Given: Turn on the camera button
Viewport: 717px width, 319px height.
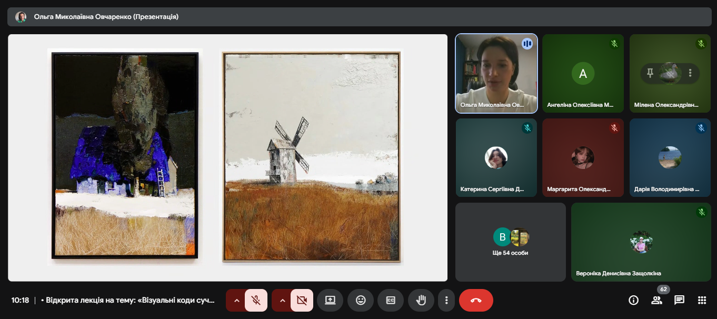Looking at the screenshot, I should coord(302,301).
